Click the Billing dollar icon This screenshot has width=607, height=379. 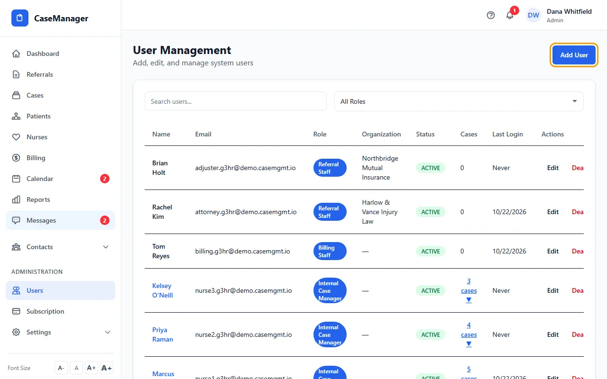pos(16,158)
